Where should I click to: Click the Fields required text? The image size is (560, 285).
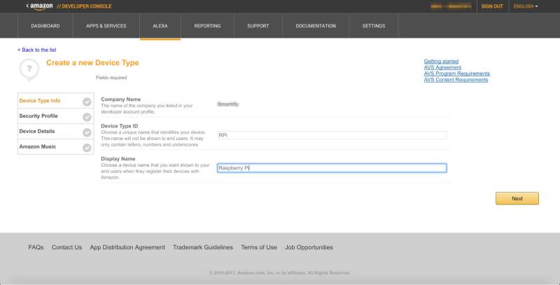pos(111,78)
